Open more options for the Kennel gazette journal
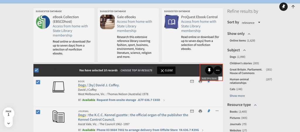The height and width of the screenshot is (132, 300). tap(217, 111)
